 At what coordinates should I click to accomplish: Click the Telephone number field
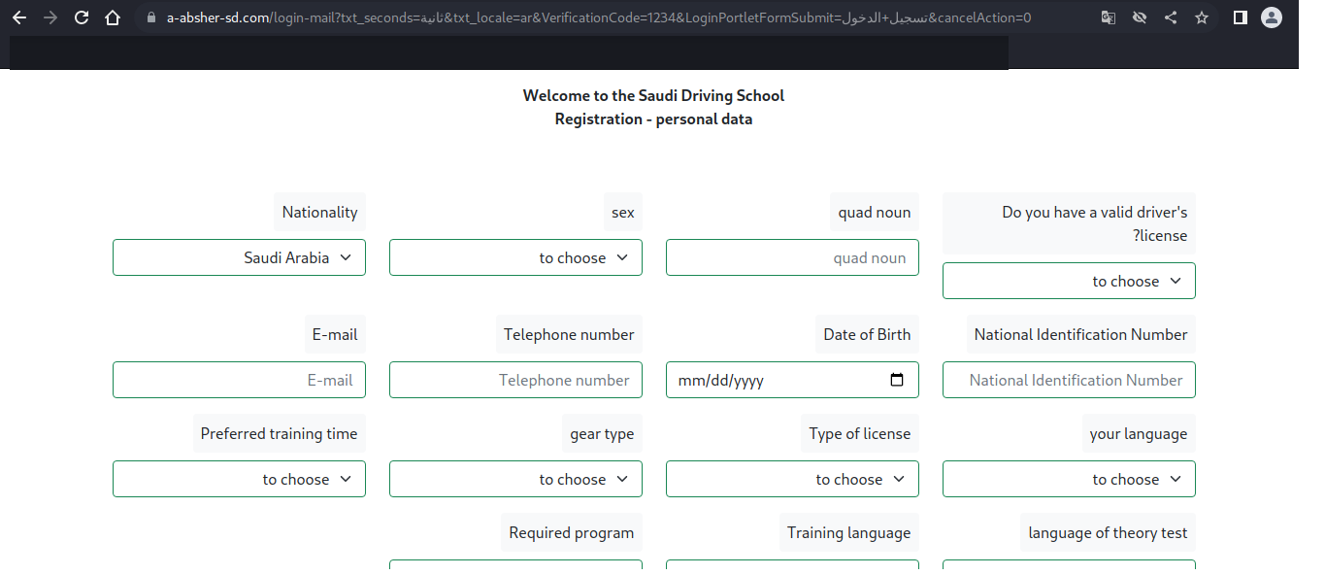515,379
